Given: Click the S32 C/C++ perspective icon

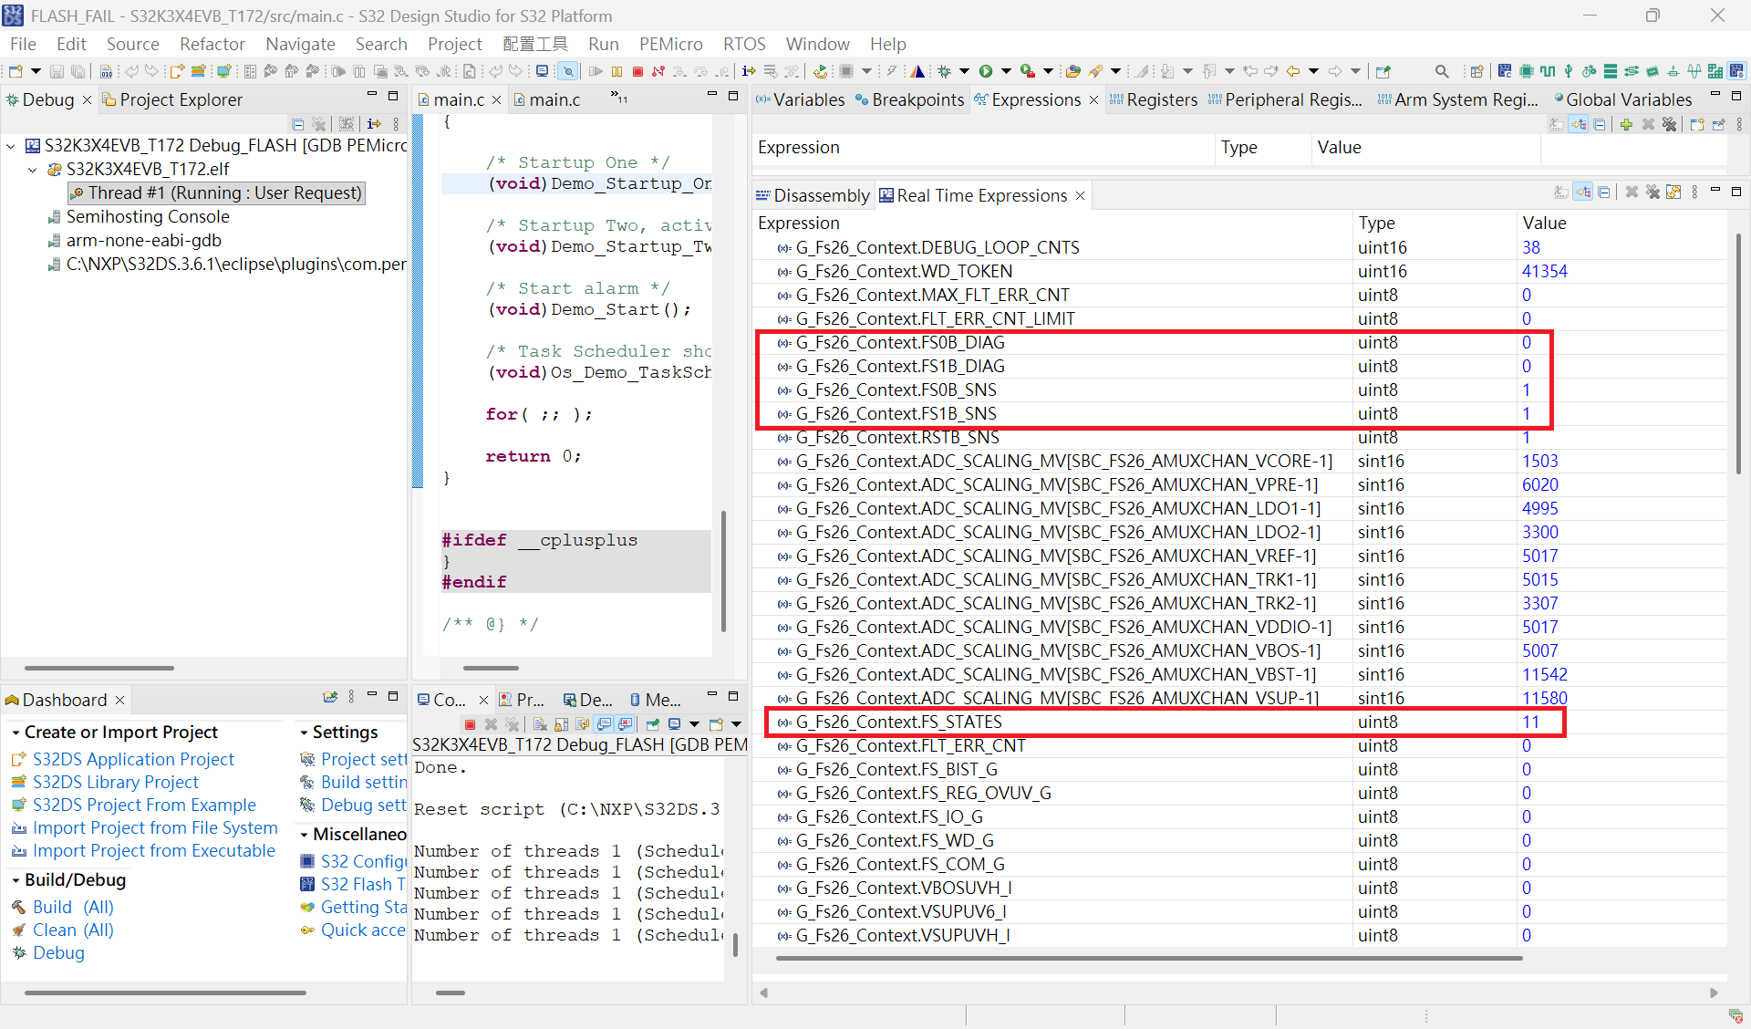Looking at the screenshot, I should (1505, 71).
